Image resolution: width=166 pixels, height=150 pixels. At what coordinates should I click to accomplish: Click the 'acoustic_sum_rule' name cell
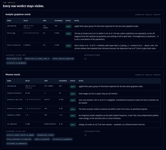click(15, 99)
